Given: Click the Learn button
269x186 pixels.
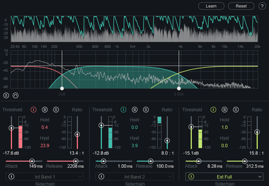Looking at the screenshot, I should pyautogui.click(x=211, y=6).
